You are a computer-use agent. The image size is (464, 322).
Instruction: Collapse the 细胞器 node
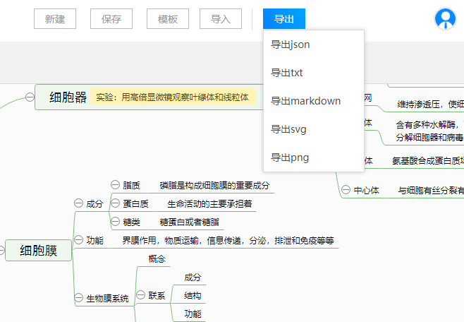click(30, 97)
